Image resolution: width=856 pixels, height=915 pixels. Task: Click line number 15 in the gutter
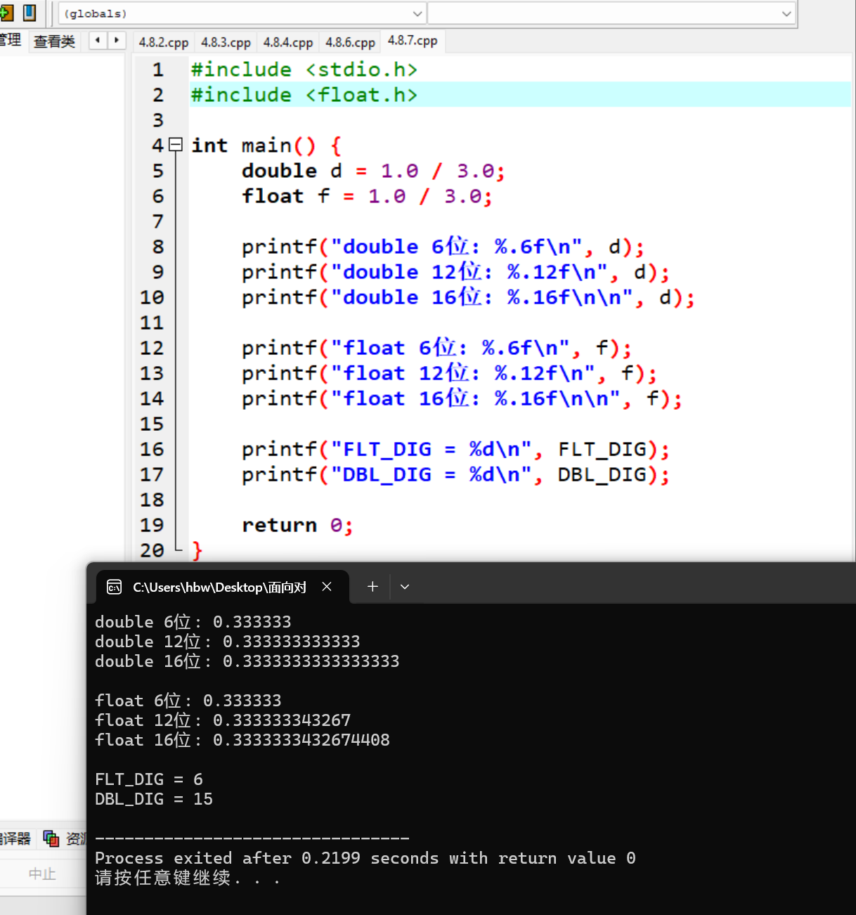(x=152, y=424)
